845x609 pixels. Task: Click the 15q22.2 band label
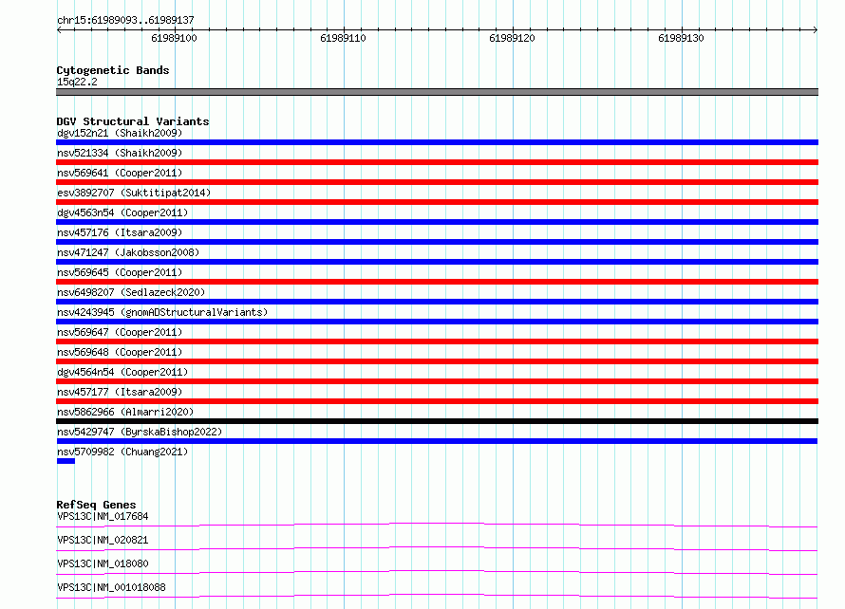77,82
